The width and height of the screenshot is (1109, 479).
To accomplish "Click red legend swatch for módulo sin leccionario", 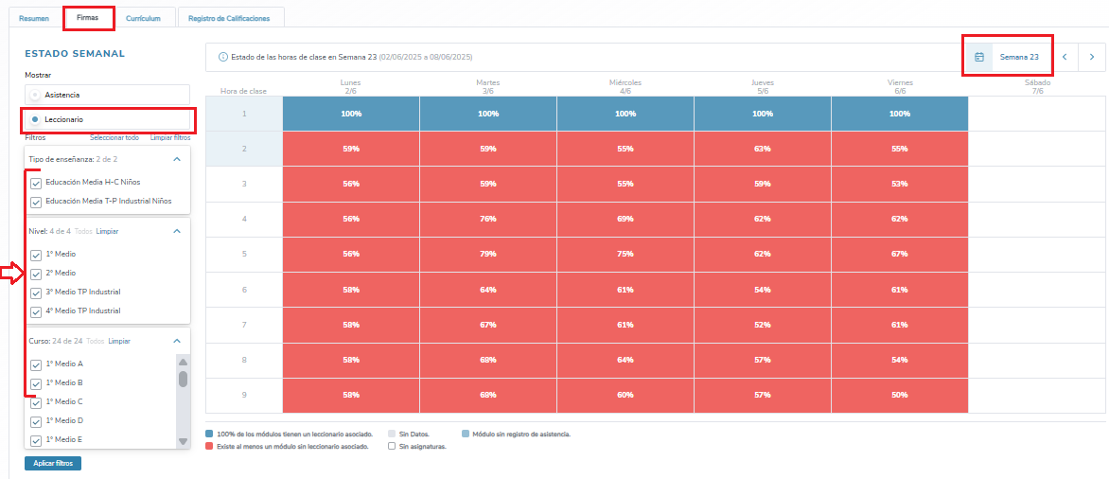I will 209,447.
